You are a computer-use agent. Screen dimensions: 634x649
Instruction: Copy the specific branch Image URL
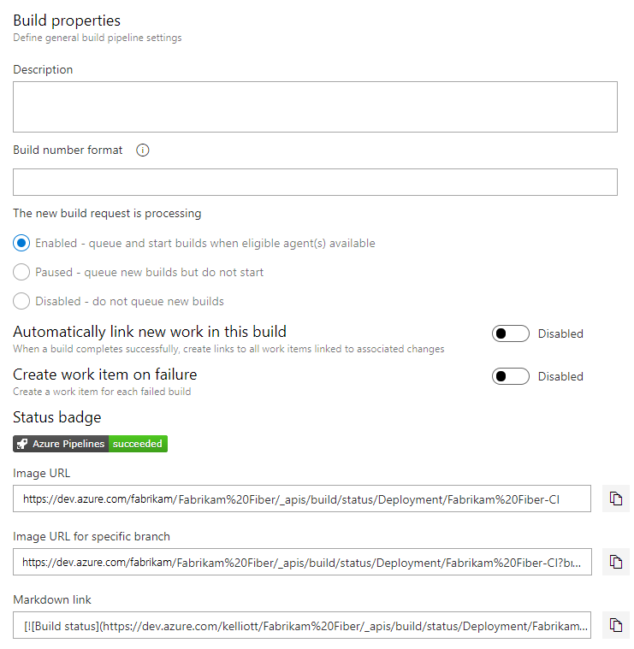(615, 562)
